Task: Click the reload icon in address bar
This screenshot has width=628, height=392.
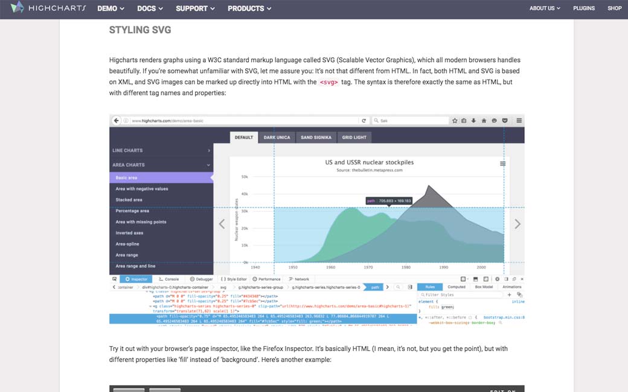Action: pos(364,121)
